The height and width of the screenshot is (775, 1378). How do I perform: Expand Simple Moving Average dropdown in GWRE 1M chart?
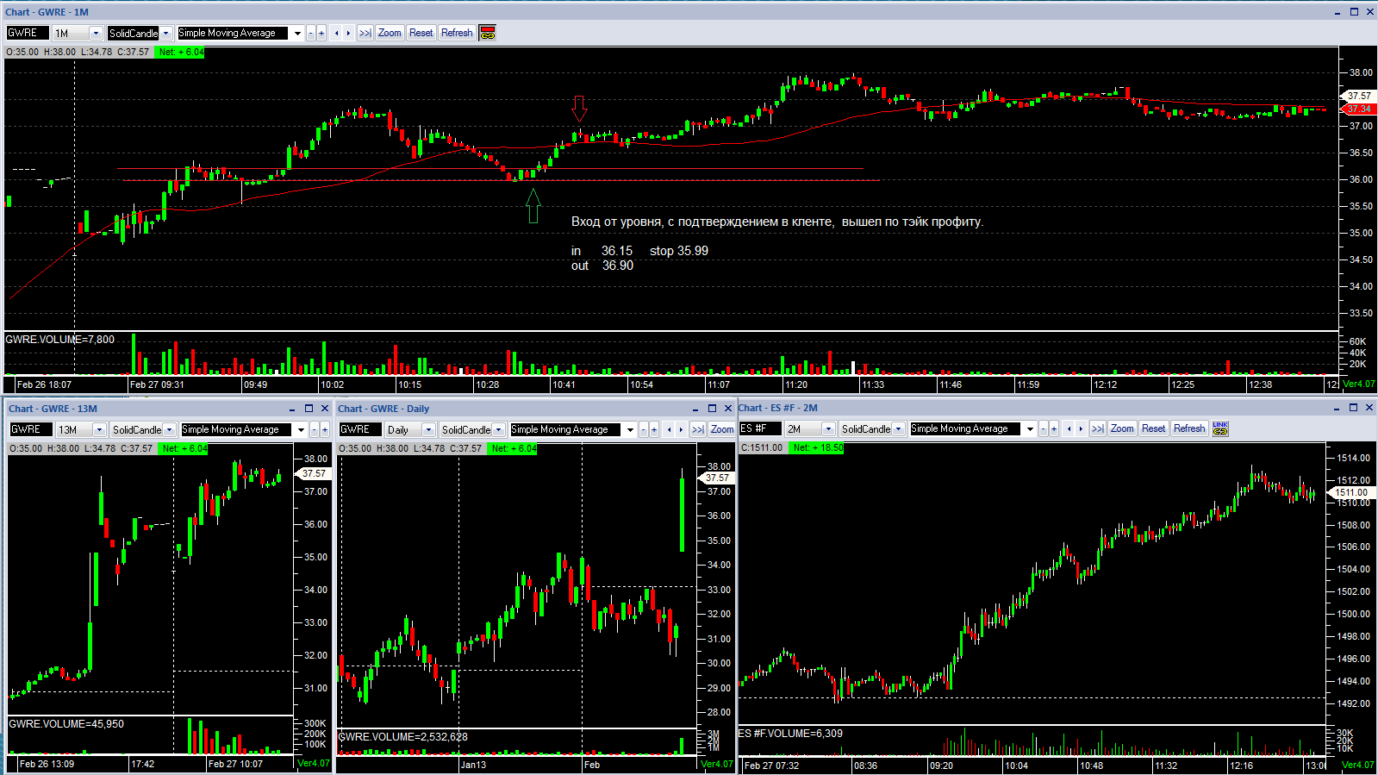coord(297,33)
